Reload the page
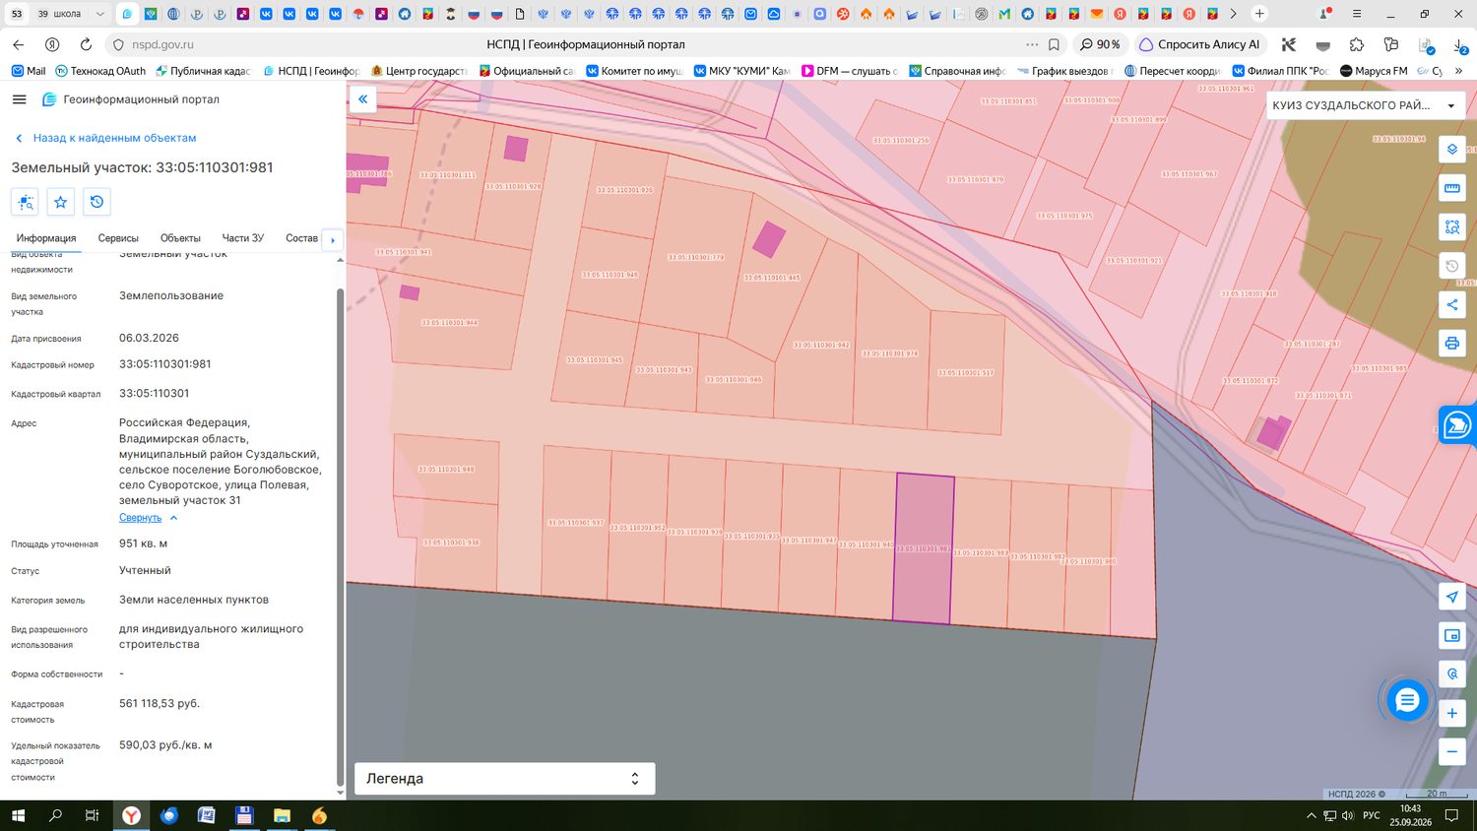This screenshot has height=831, width=1477. 86,44
